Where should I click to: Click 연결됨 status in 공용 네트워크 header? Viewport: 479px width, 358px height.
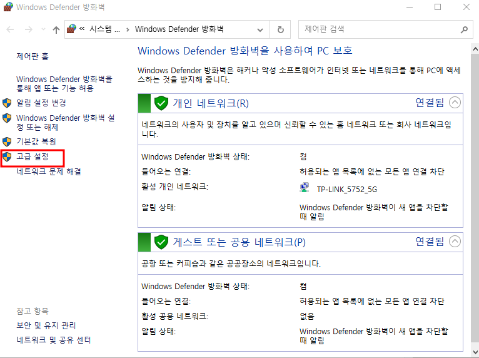click(430, 242)
